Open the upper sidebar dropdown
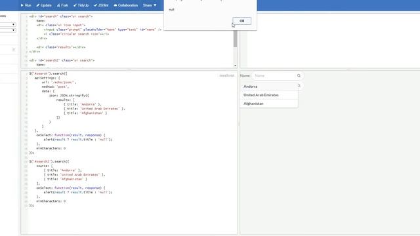The image size is (420, 236). pyautogui.click(x=8, y=24)
